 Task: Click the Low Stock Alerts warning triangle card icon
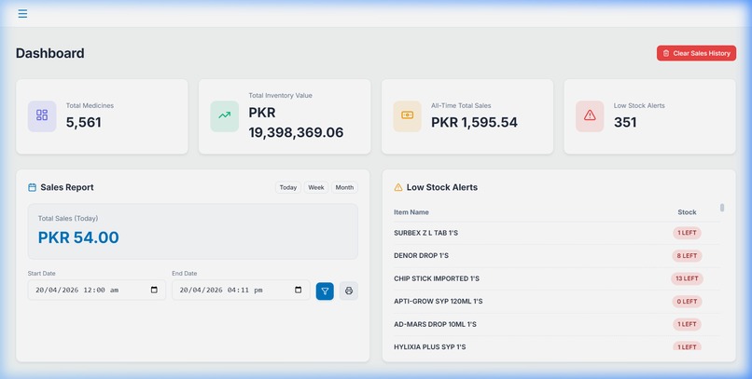click(x=590, y=115)
